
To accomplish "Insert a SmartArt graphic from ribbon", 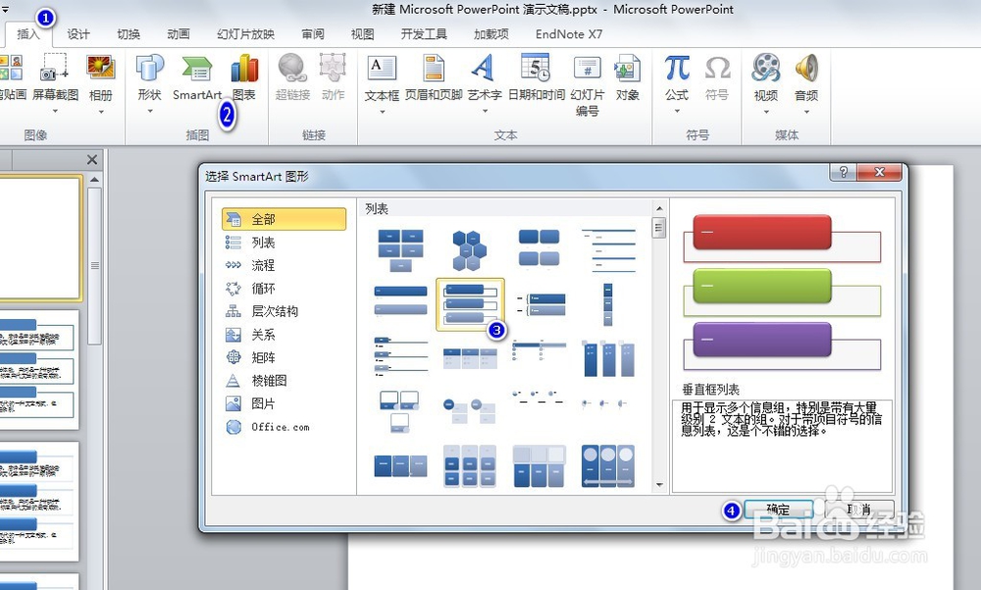I will click(197, 78).
